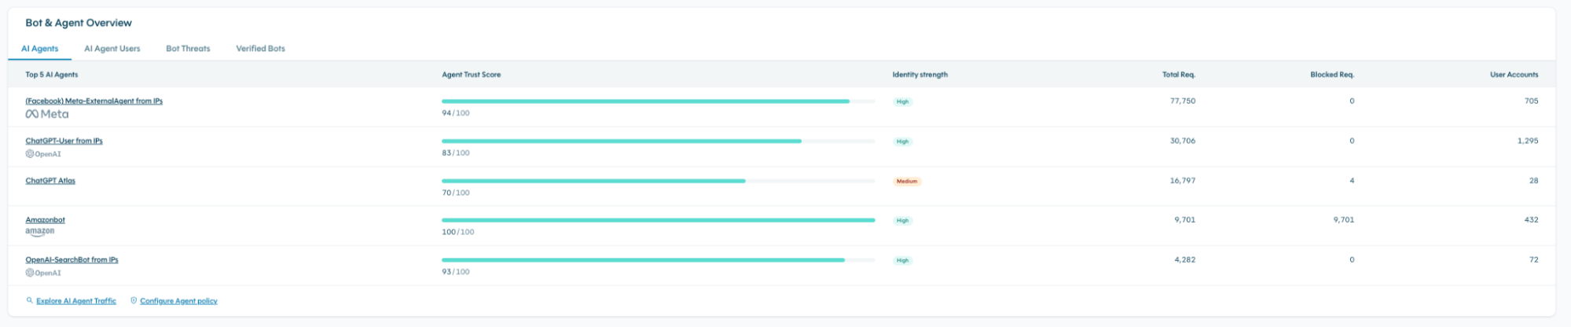Image resolution: width=1571 pixels, height=327 pixels.
Task: Click the Blocked Req. column header
Action: (1332, 75)
